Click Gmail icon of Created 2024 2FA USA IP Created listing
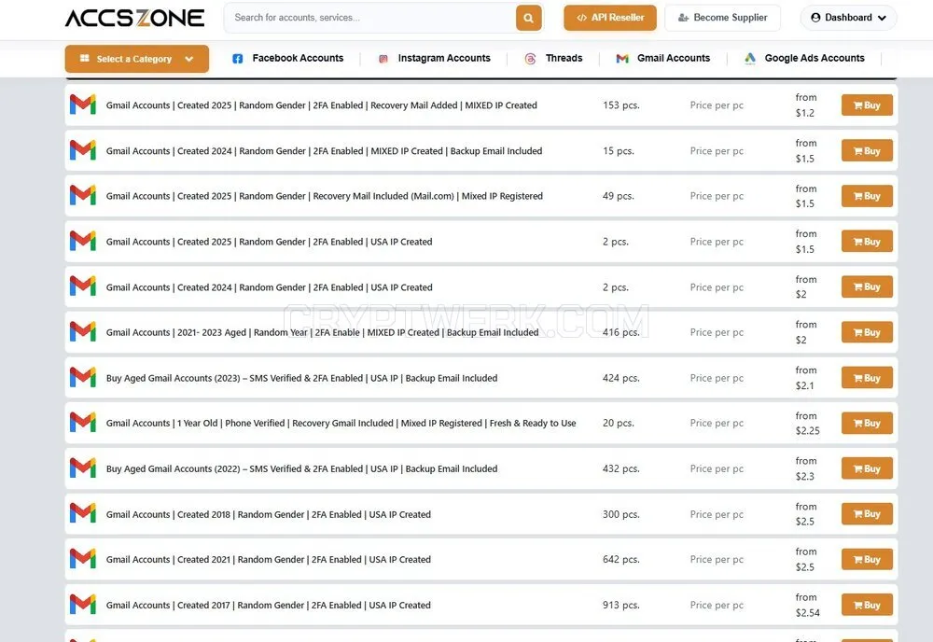Viewport: 933px width, 642px height. click(83, 286)
